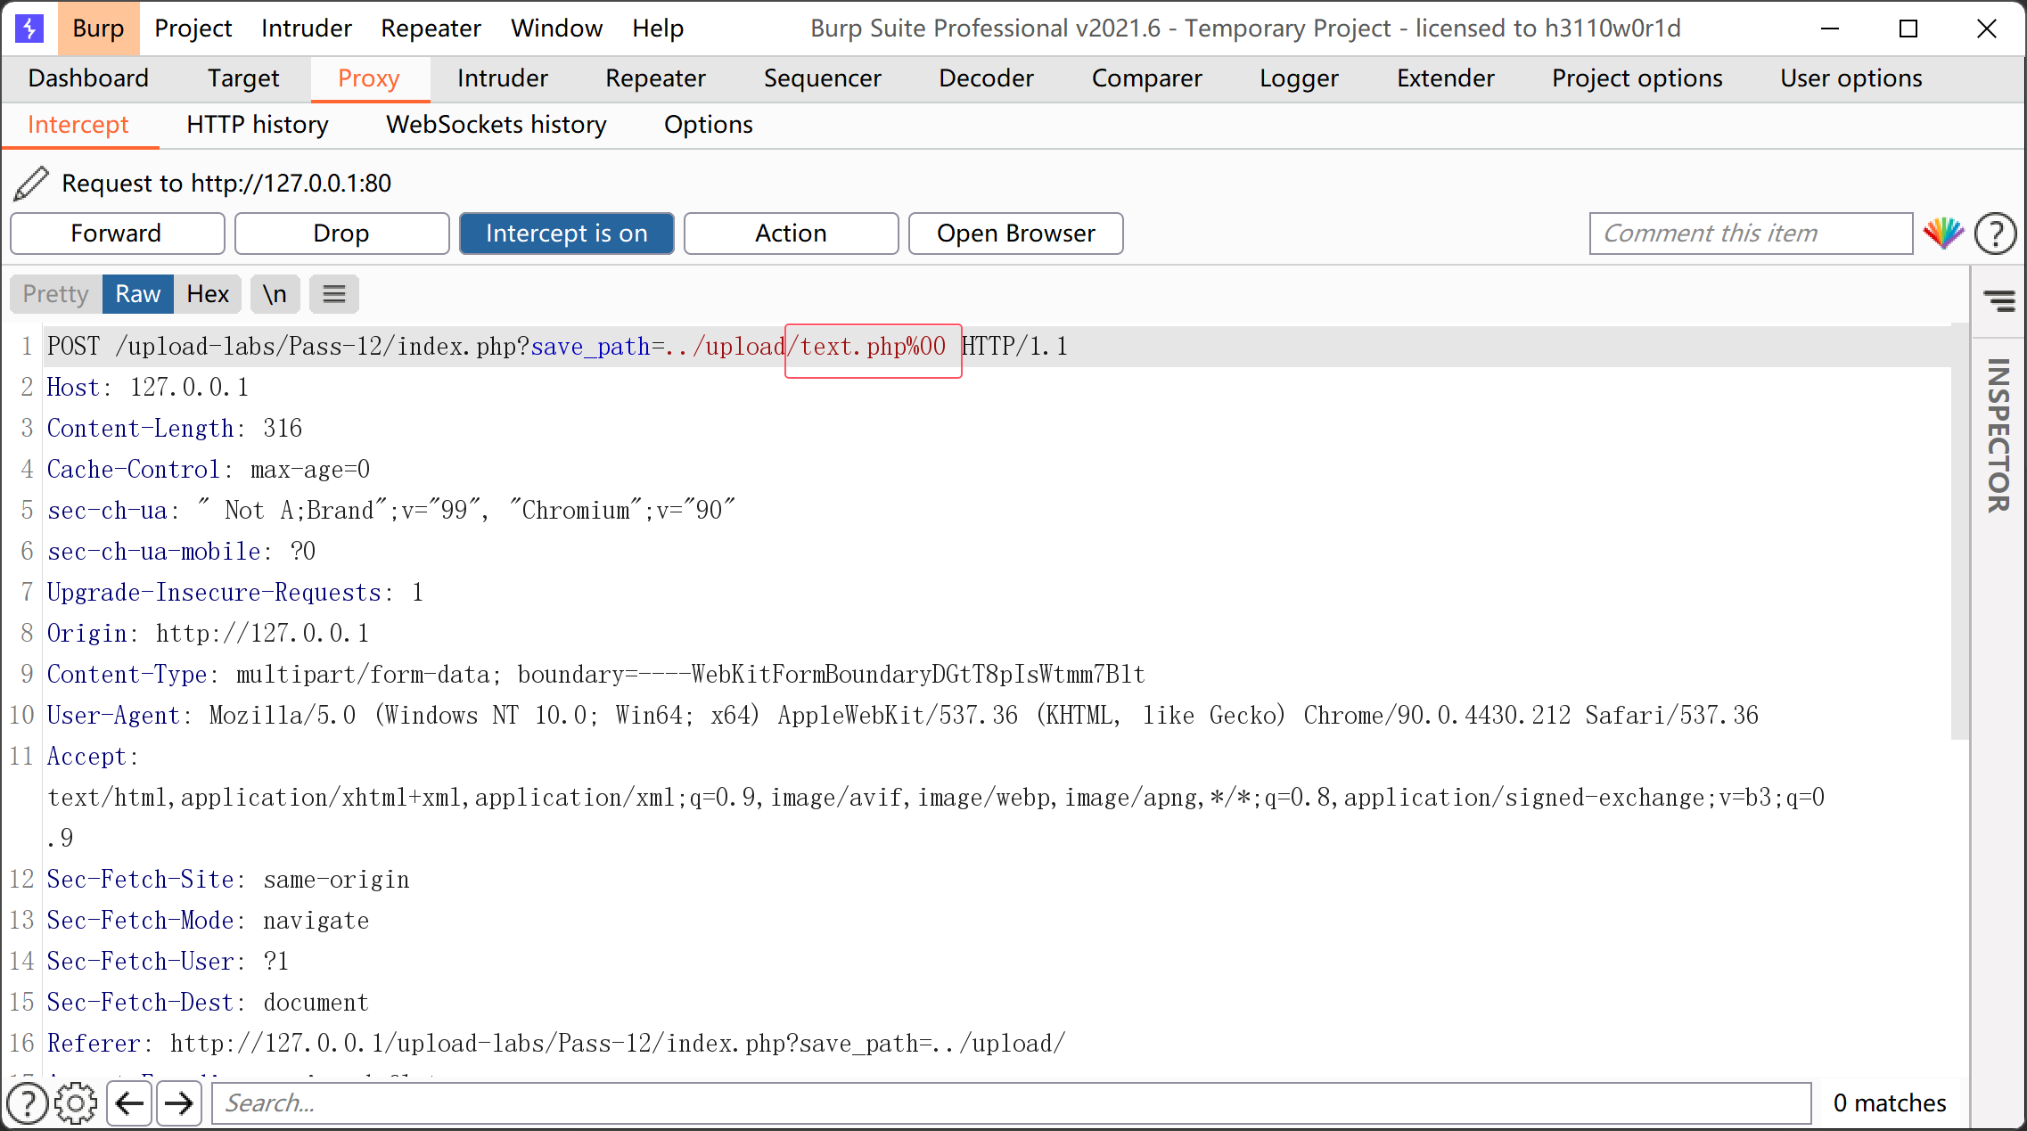Screen dimensions: 2027x1131
Task: Click the save_path parameter in request line
Action: (590, 347)
